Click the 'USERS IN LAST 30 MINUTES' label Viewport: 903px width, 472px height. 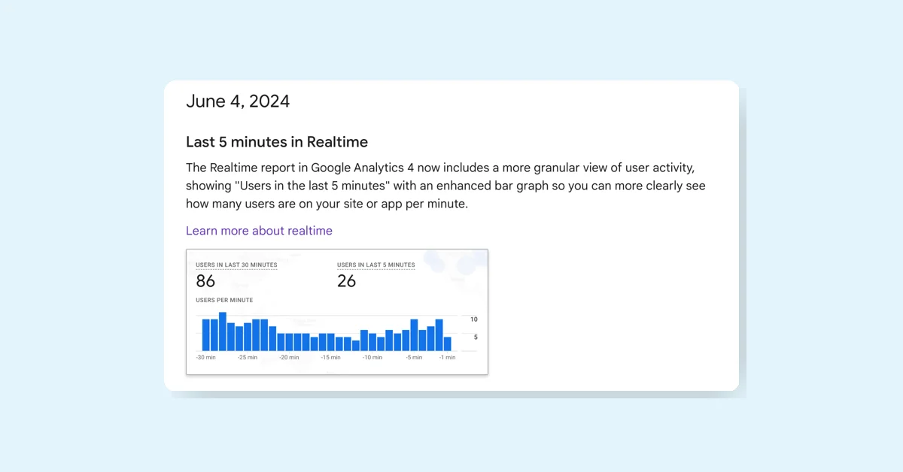236,265
